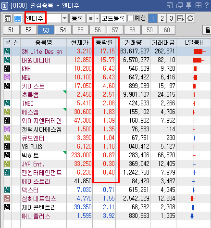Click the candle bar for 대원미디어
This screenshot has height=228, width=211.
199,60
